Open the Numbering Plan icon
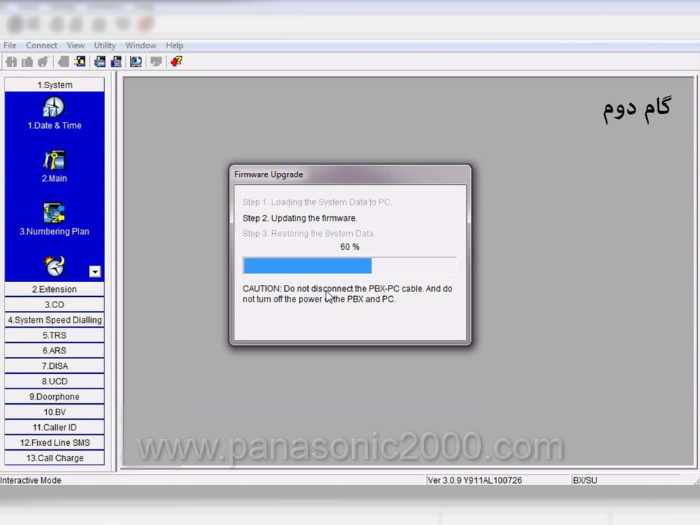 tap(54, 213)
